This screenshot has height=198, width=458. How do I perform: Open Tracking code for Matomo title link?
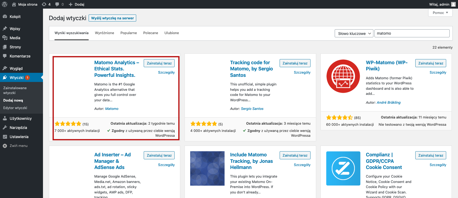(x=251, y=69)
